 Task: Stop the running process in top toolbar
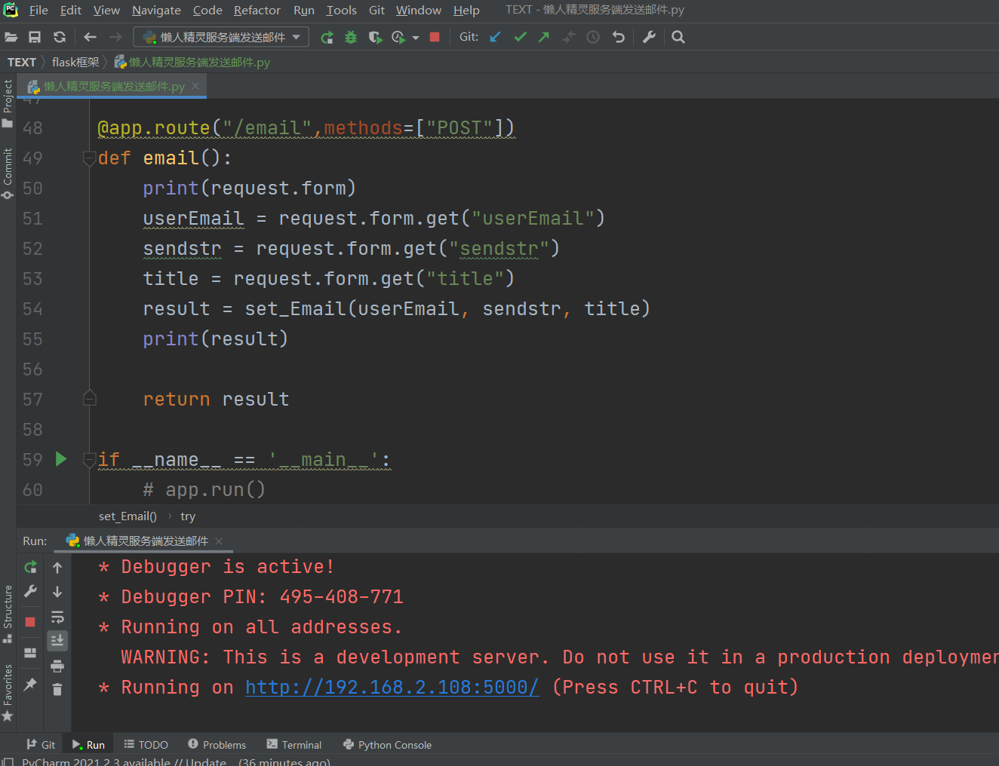tap(435, 37)
